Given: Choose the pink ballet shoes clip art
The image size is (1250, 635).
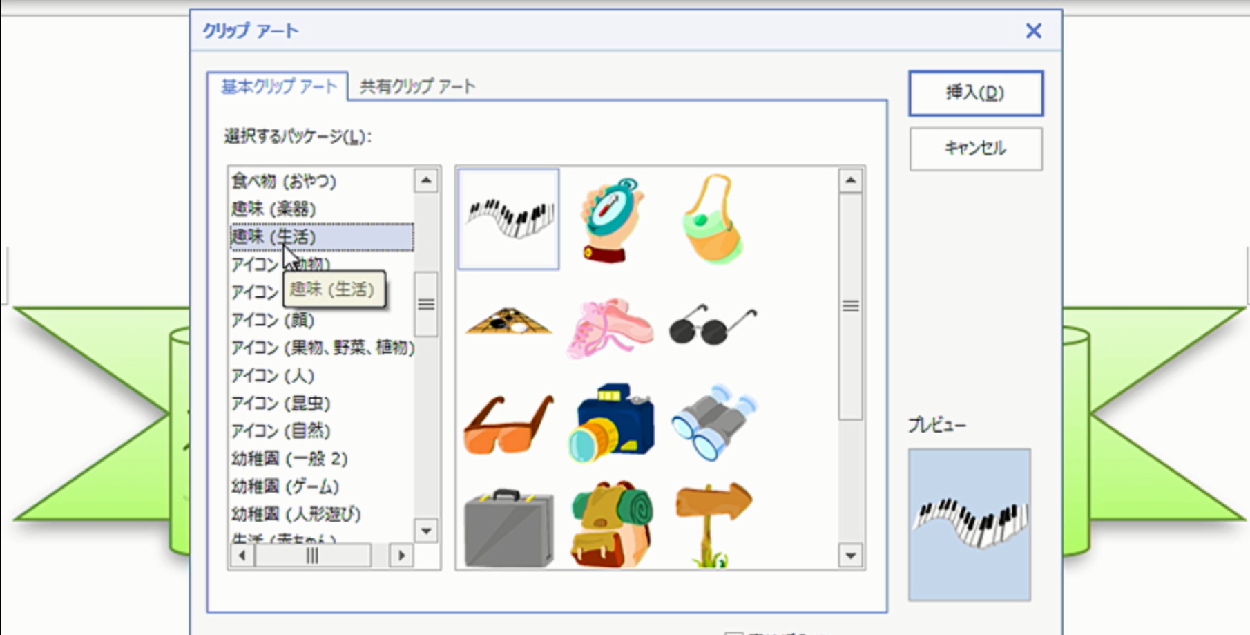Looking at the screenshot, I should pos(610,325).
